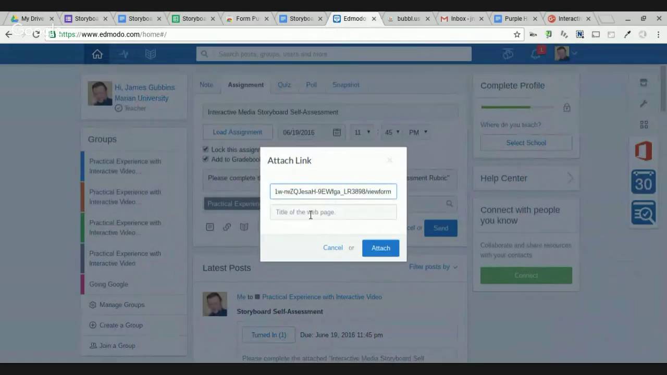Click the Cast extension icon
Viewport: 667px width, 375px height.
point(596,34)
